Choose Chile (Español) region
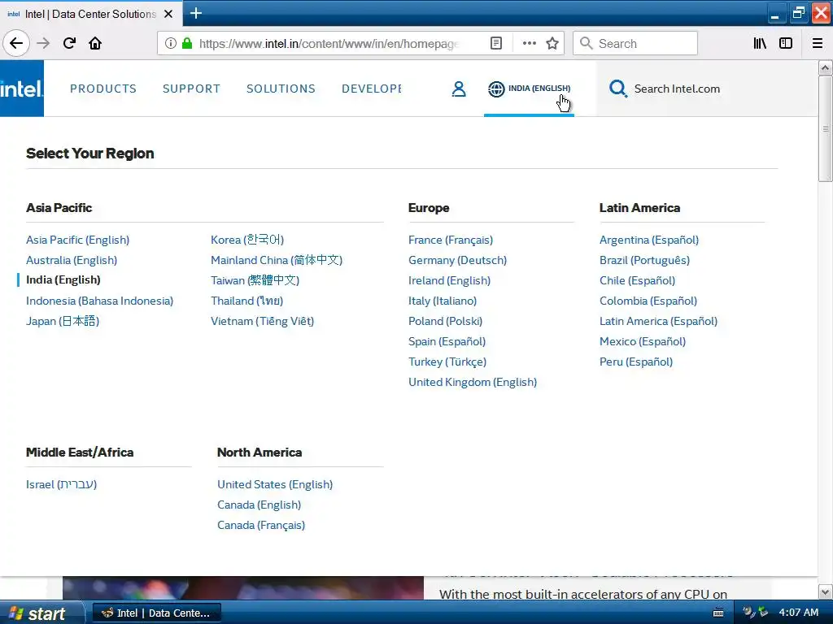This screenshot has width=833, height=624. click(638, 280)
